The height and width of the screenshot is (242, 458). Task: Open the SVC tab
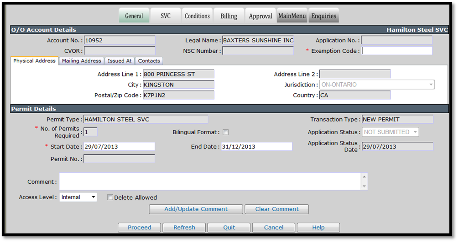tap(166, 16)
